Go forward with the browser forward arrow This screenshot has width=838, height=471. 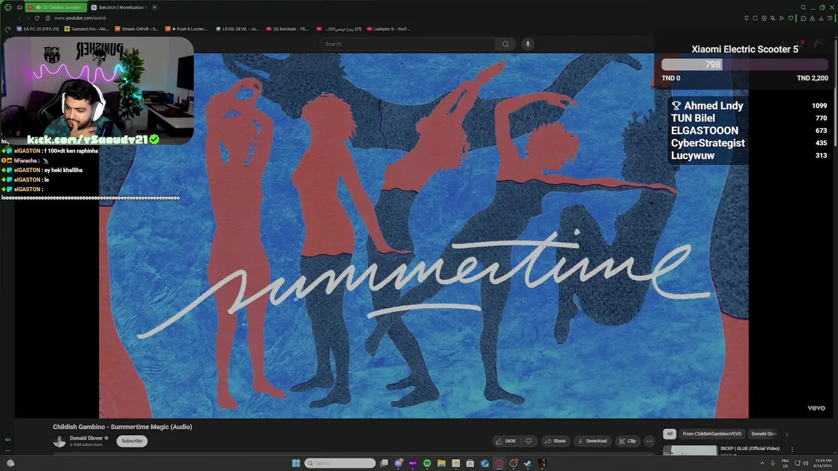[27, 18]
